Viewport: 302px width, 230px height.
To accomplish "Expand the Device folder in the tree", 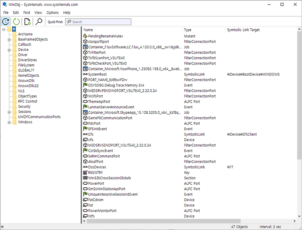I will click(x=9, y=49).
